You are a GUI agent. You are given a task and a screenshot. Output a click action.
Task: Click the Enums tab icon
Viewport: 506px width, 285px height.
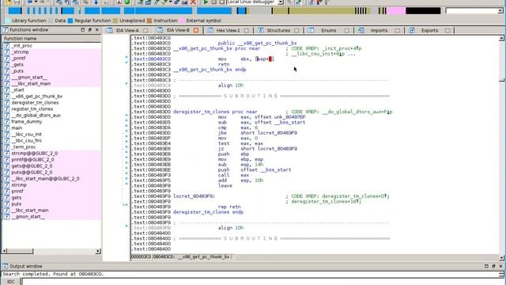(311, 30)
